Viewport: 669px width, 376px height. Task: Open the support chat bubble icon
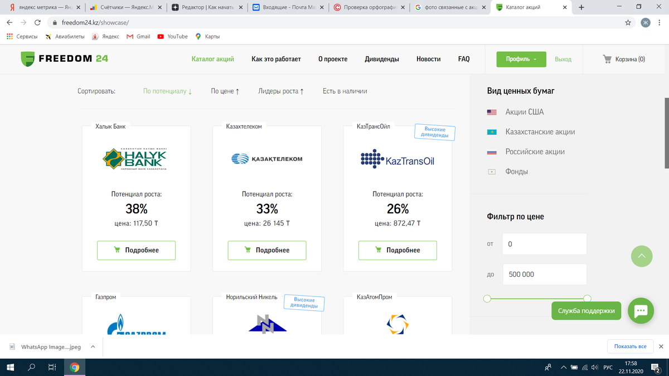(641, 311)
